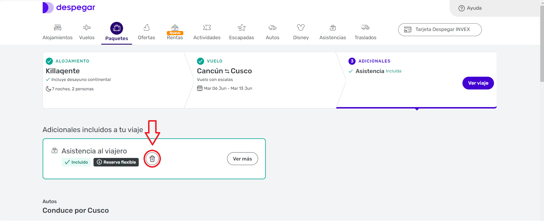The width and height of the screenshot is (544, 221).
Task: Select the Vuelos airplane icon
Action: (87, 28)
